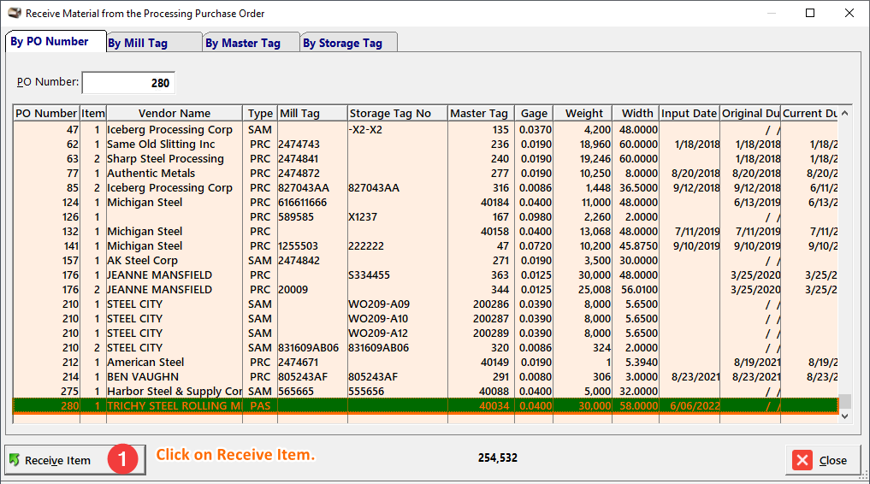This screenshot has height=484, width=870.
Task: Click the Weight column header
Action: point(583,113)
